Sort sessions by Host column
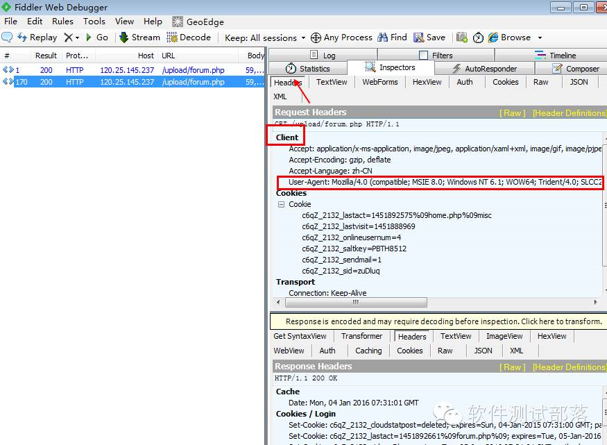 [126, 56]
